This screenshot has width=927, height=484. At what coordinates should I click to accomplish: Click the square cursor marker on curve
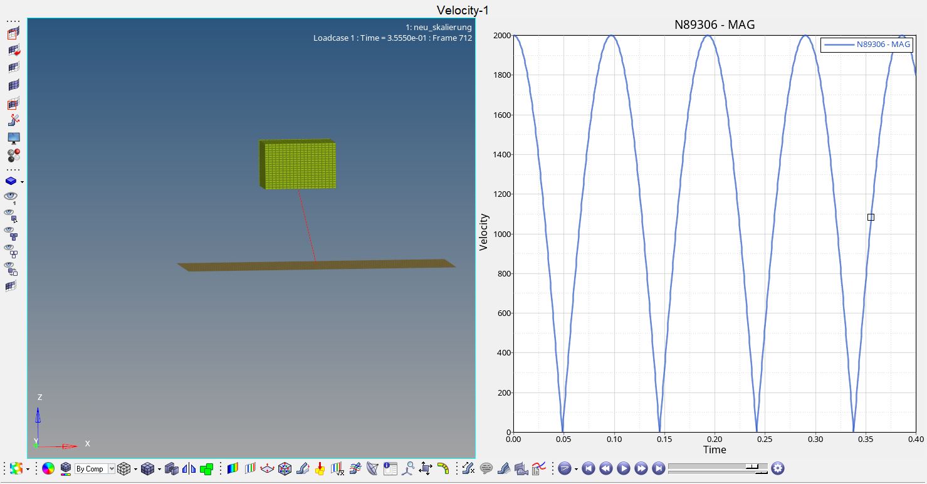tap(871, 217)
